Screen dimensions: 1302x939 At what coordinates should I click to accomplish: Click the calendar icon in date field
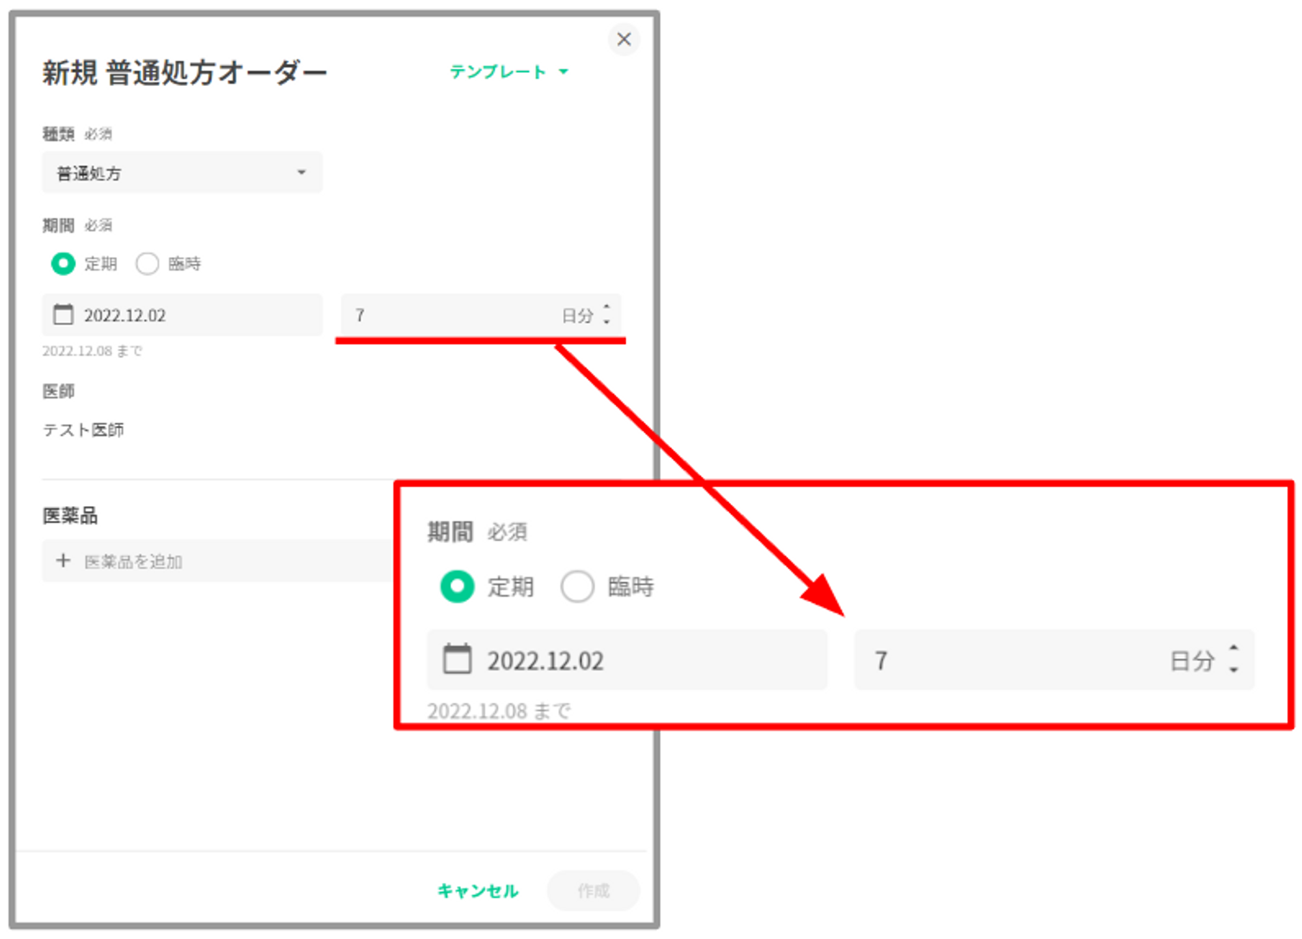coord(63,315)
